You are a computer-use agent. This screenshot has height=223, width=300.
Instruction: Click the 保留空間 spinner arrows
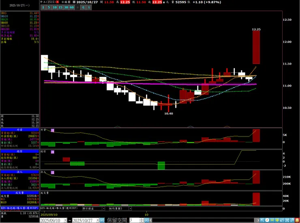pos(141,220)
